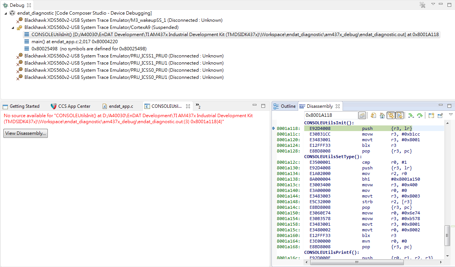Click address 8001a160 in the disassembly margin
Screen dimensions: 455x267
tap(288, 235)
